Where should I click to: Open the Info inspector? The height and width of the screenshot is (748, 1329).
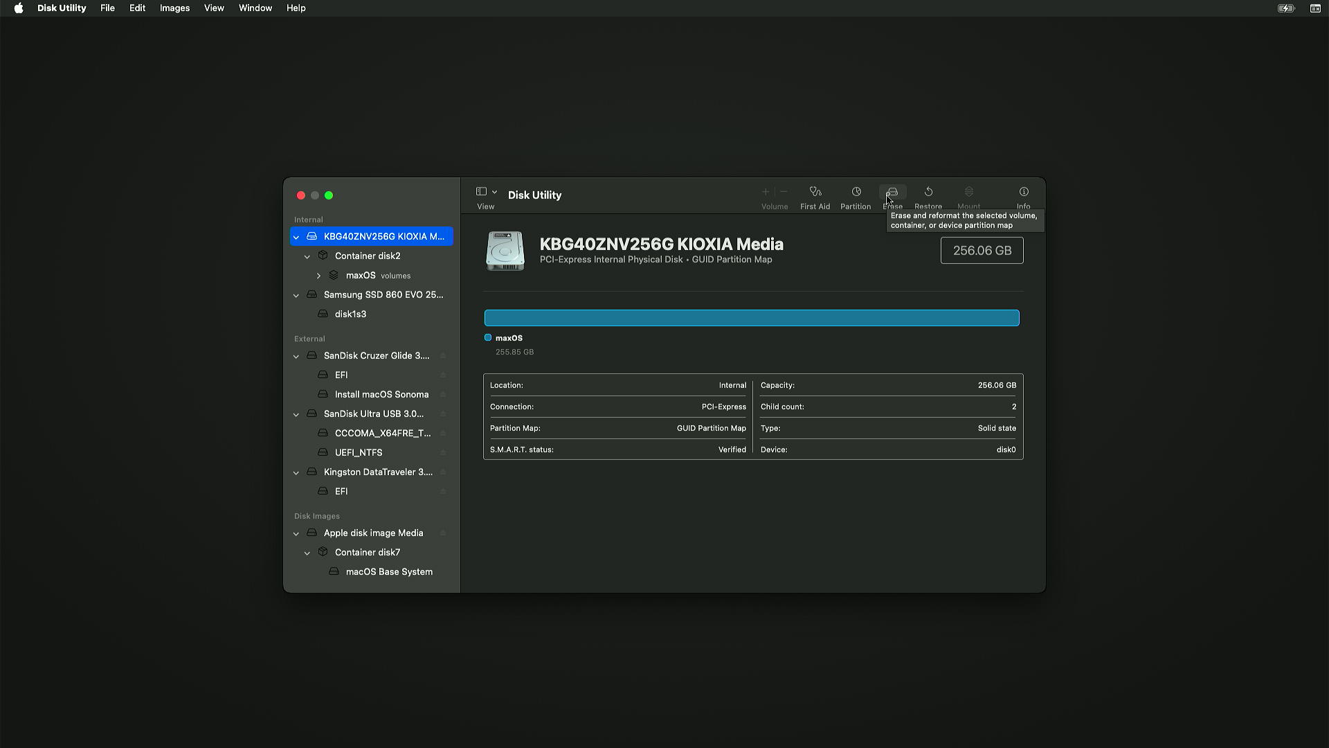coord(1023,193)
